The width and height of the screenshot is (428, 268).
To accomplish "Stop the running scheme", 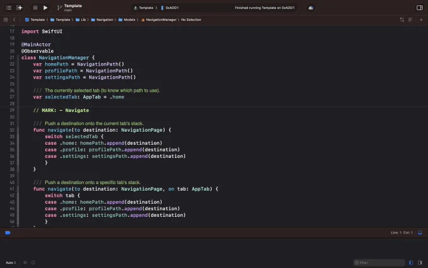I will (35, 8).
